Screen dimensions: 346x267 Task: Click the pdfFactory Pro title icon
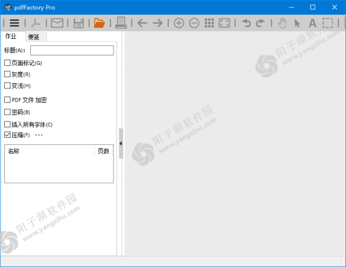8,7
